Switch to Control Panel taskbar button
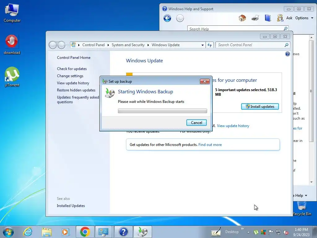Viewport: 317px width, 238px height. click(103, 232)
